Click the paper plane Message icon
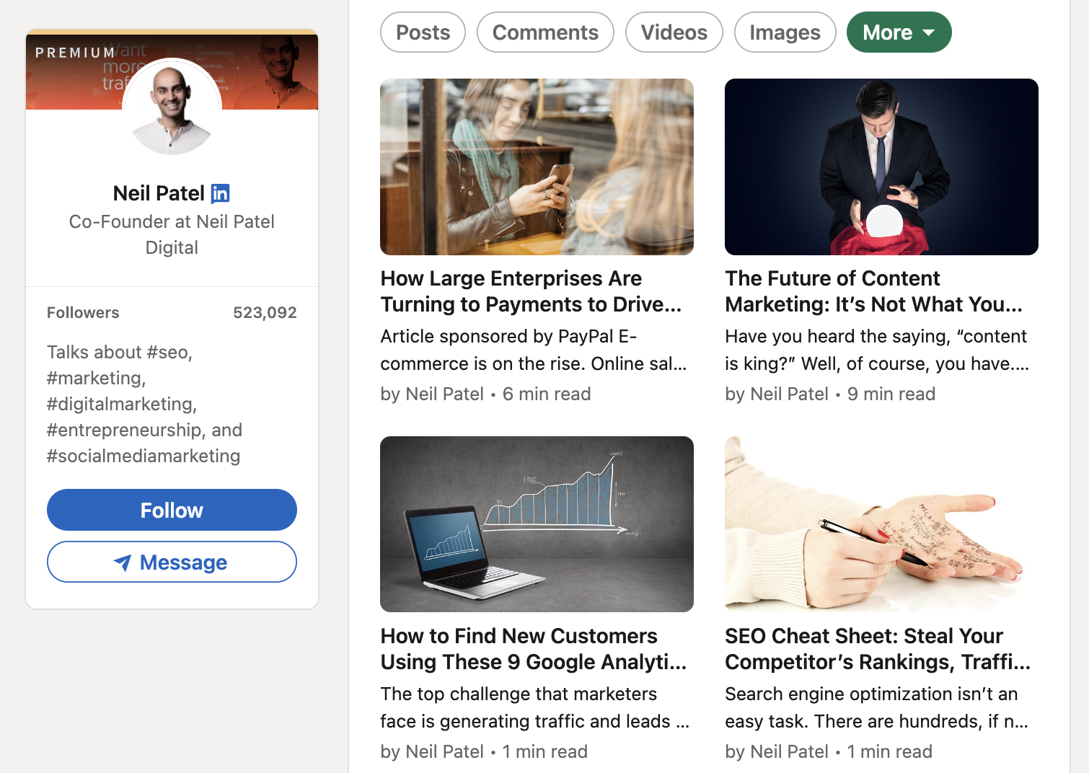This screenshot has width=1089, height=773. (123, 562)
